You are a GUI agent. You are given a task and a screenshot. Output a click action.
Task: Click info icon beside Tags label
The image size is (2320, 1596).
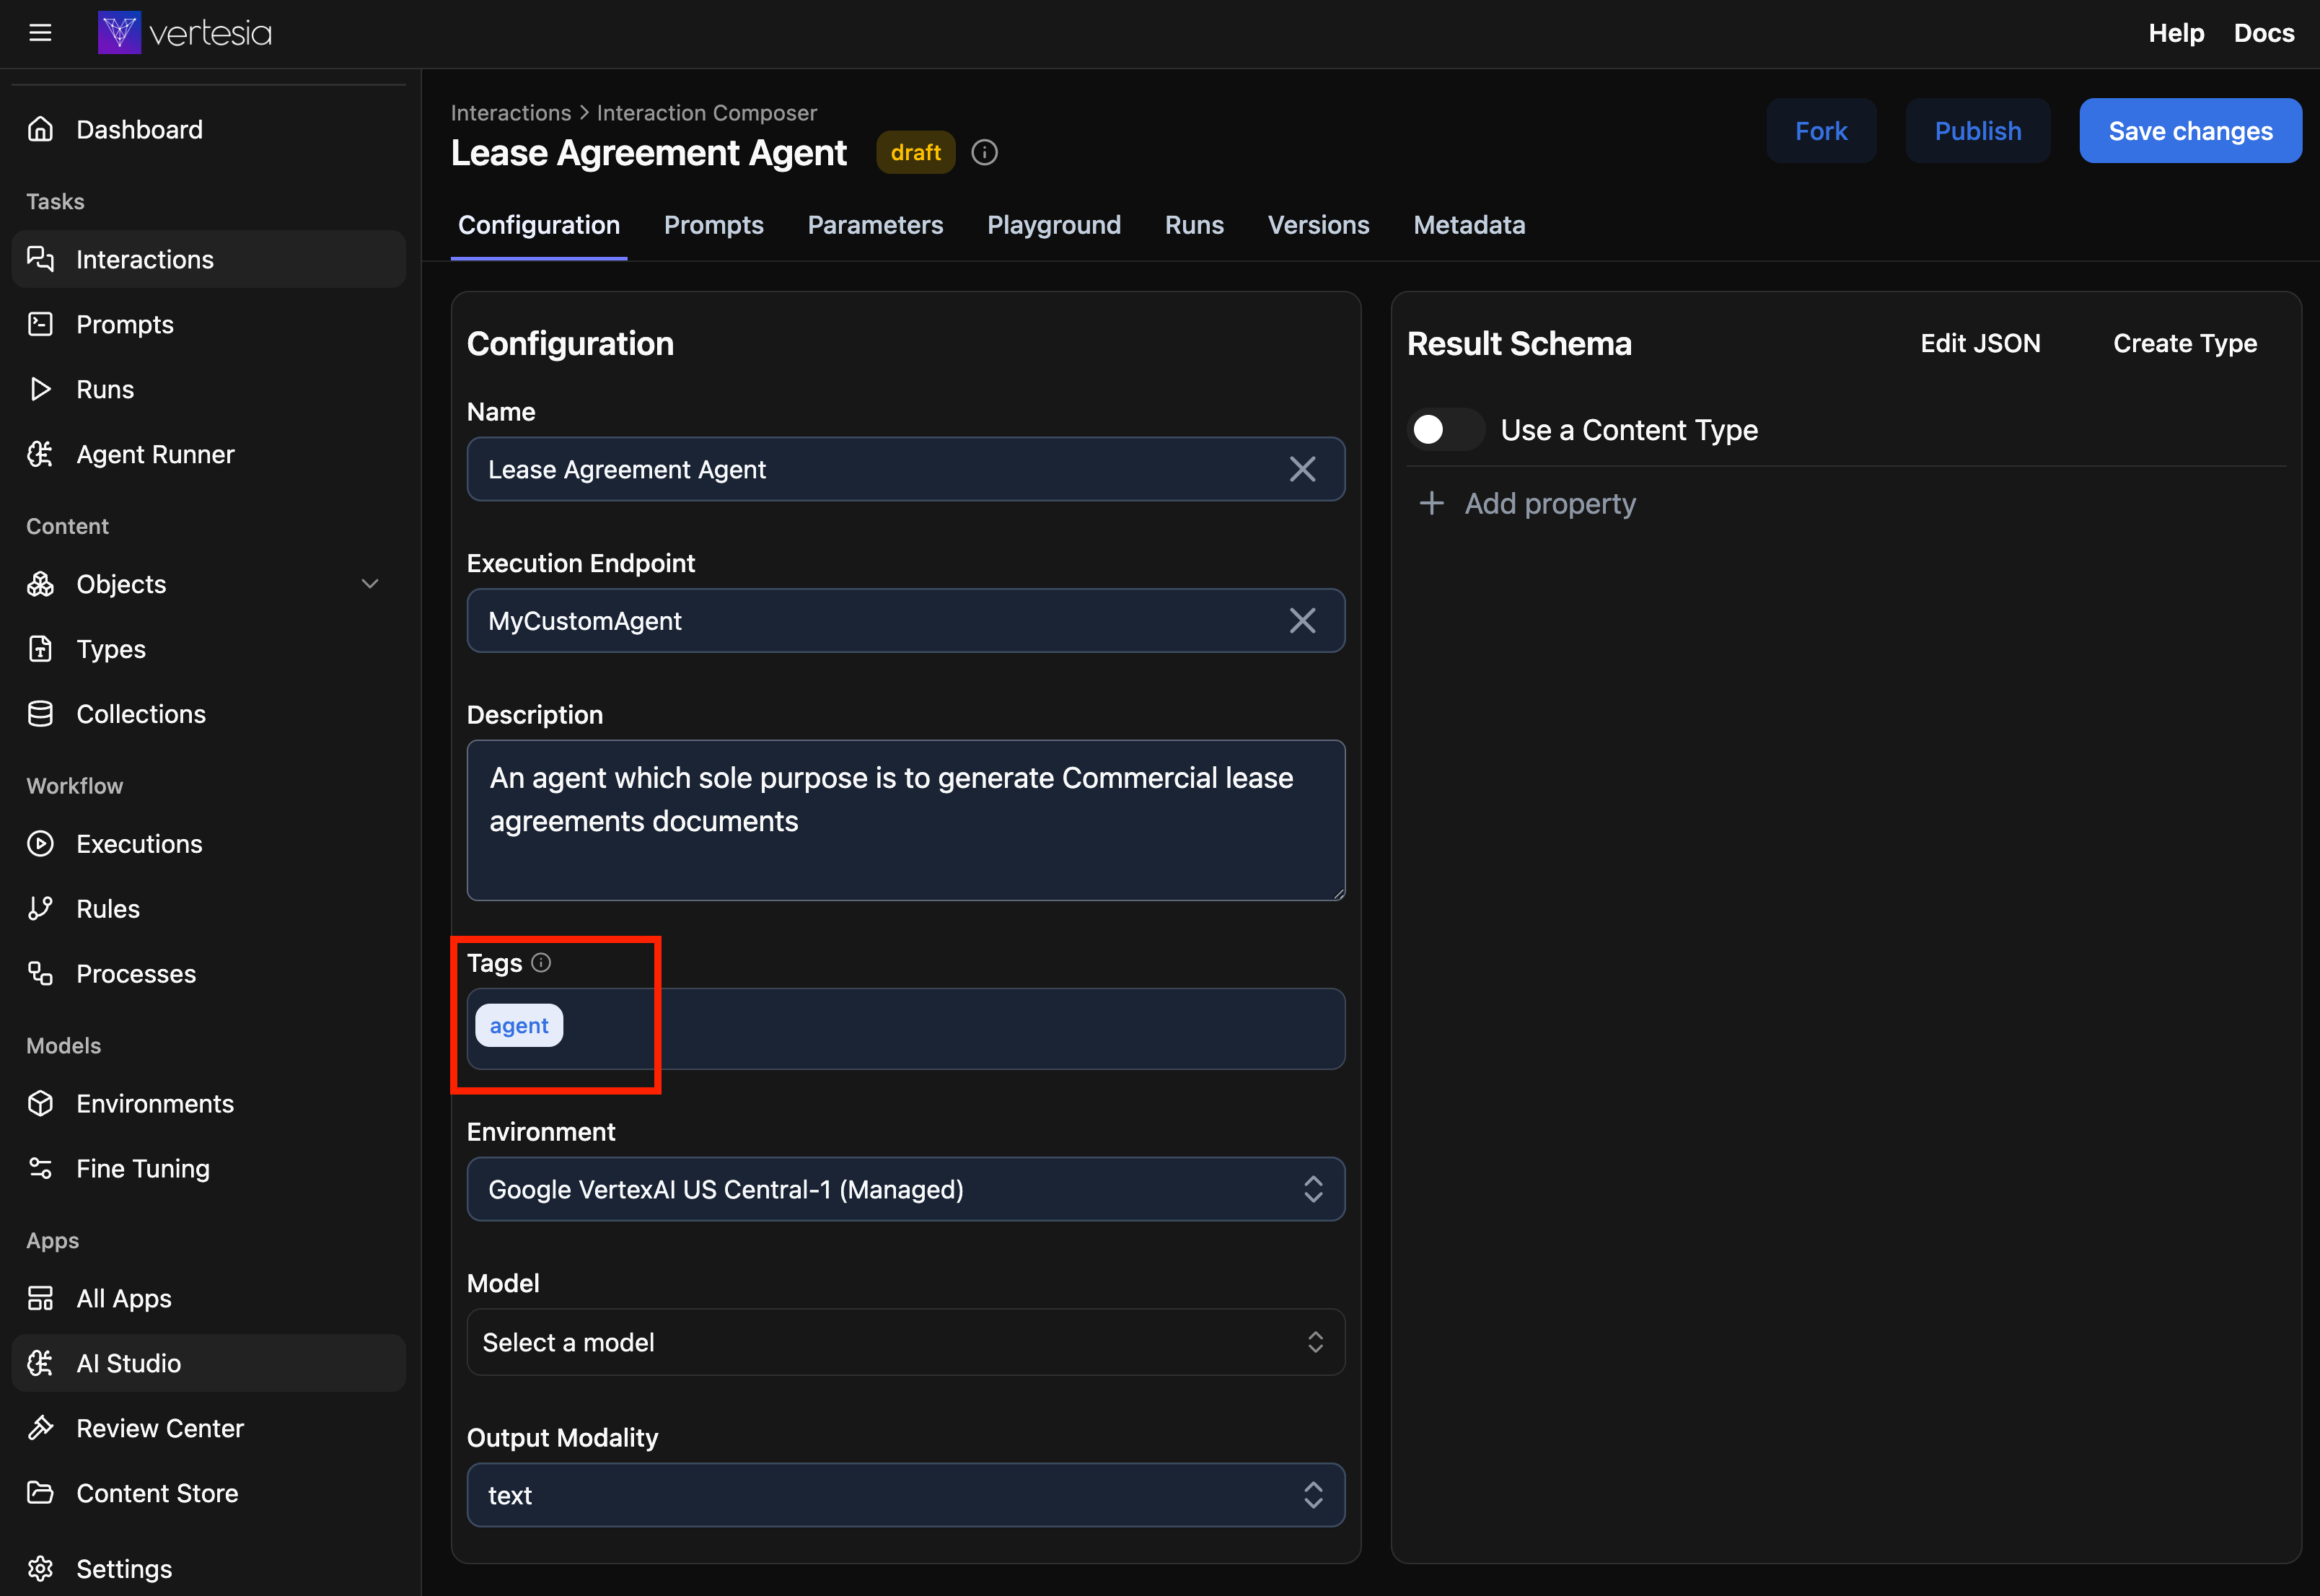point(541,962)
